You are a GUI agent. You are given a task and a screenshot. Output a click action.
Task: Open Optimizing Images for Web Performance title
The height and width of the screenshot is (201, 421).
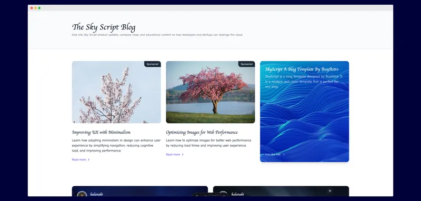point(202,132)
